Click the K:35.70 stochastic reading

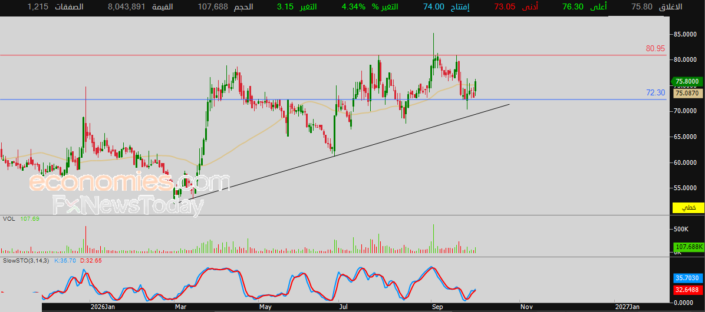click(x=65, y=260)
